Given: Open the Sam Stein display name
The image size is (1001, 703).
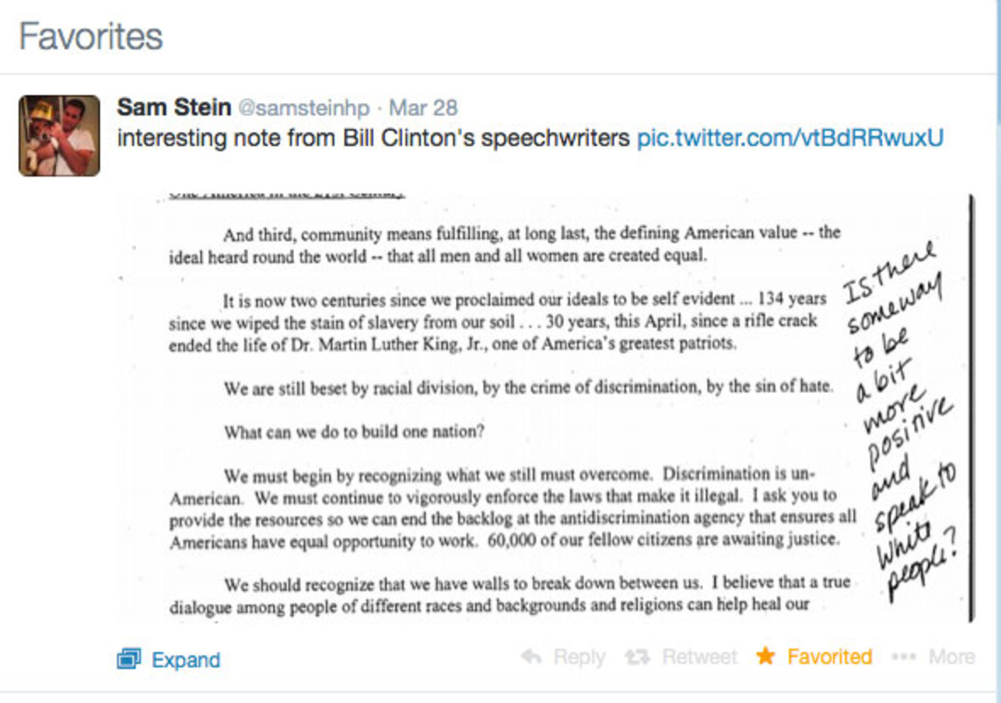Looking at the screenshot, I should [174, 107].
